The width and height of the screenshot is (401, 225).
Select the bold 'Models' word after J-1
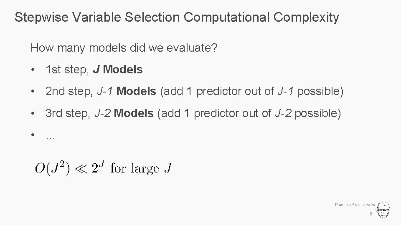click(x=136, y=91)
